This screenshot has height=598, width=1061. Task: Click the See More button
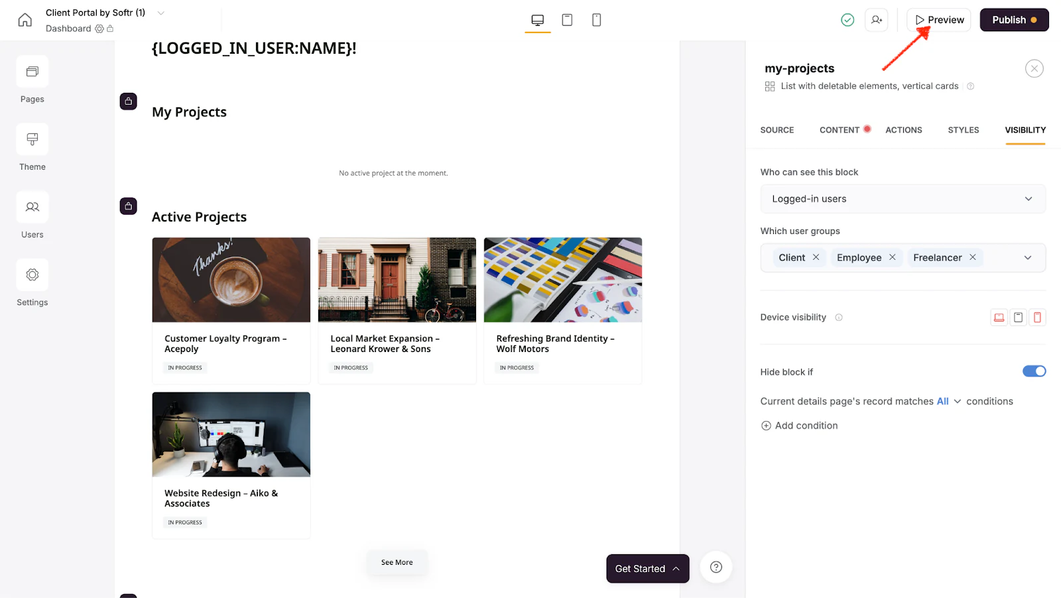click(x=397, y=562)
